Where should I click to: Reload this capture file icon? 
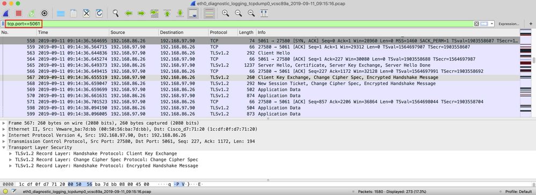pos(99,13)
